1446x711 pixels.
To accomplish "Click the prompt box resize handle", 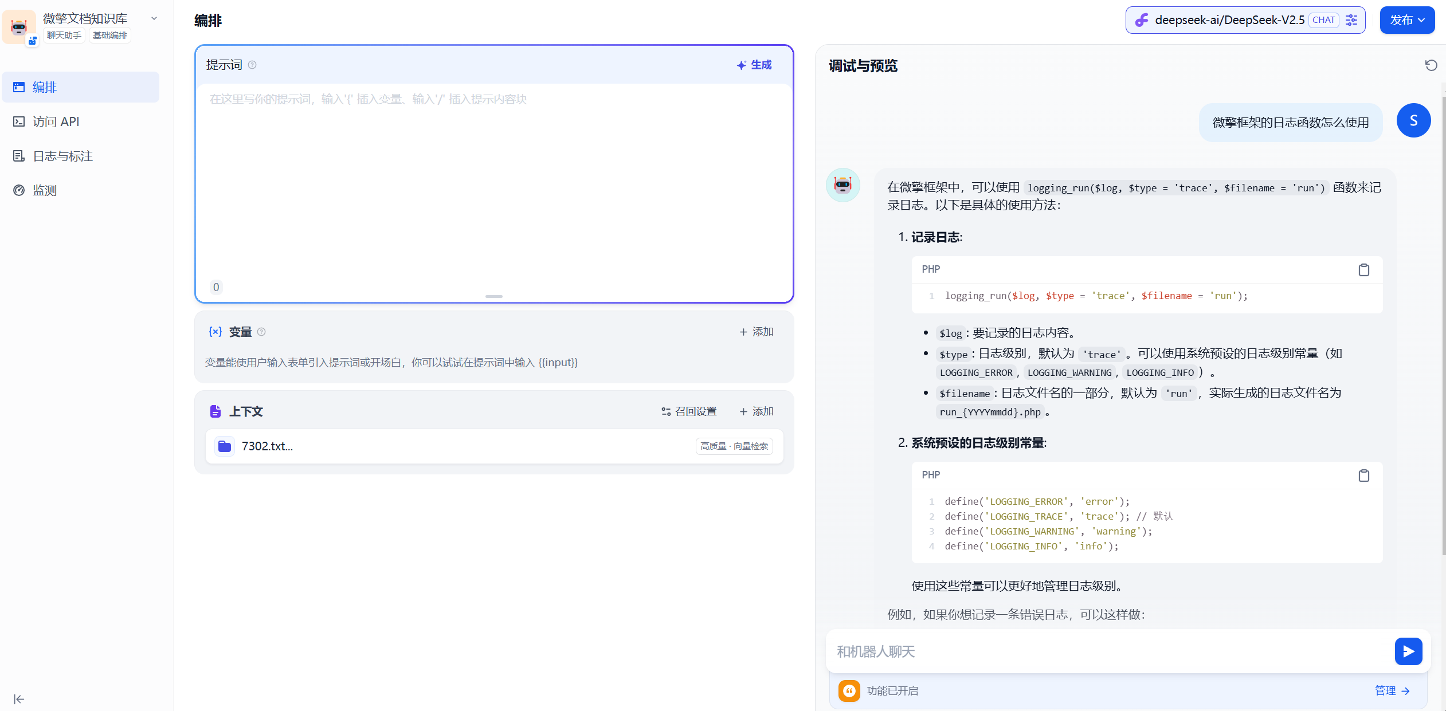I will (x=493, y=296).
